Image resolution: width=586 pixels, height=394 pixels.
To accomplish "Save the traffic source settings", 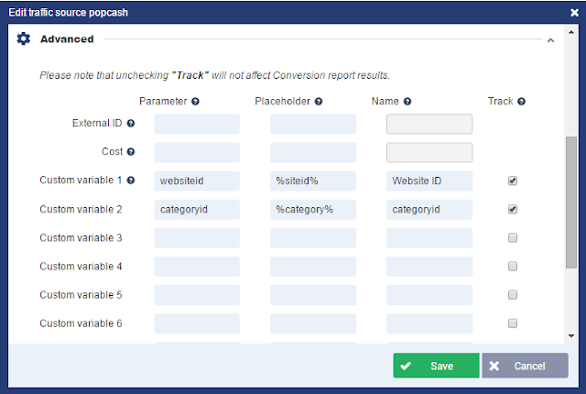I will coord(436,366).
